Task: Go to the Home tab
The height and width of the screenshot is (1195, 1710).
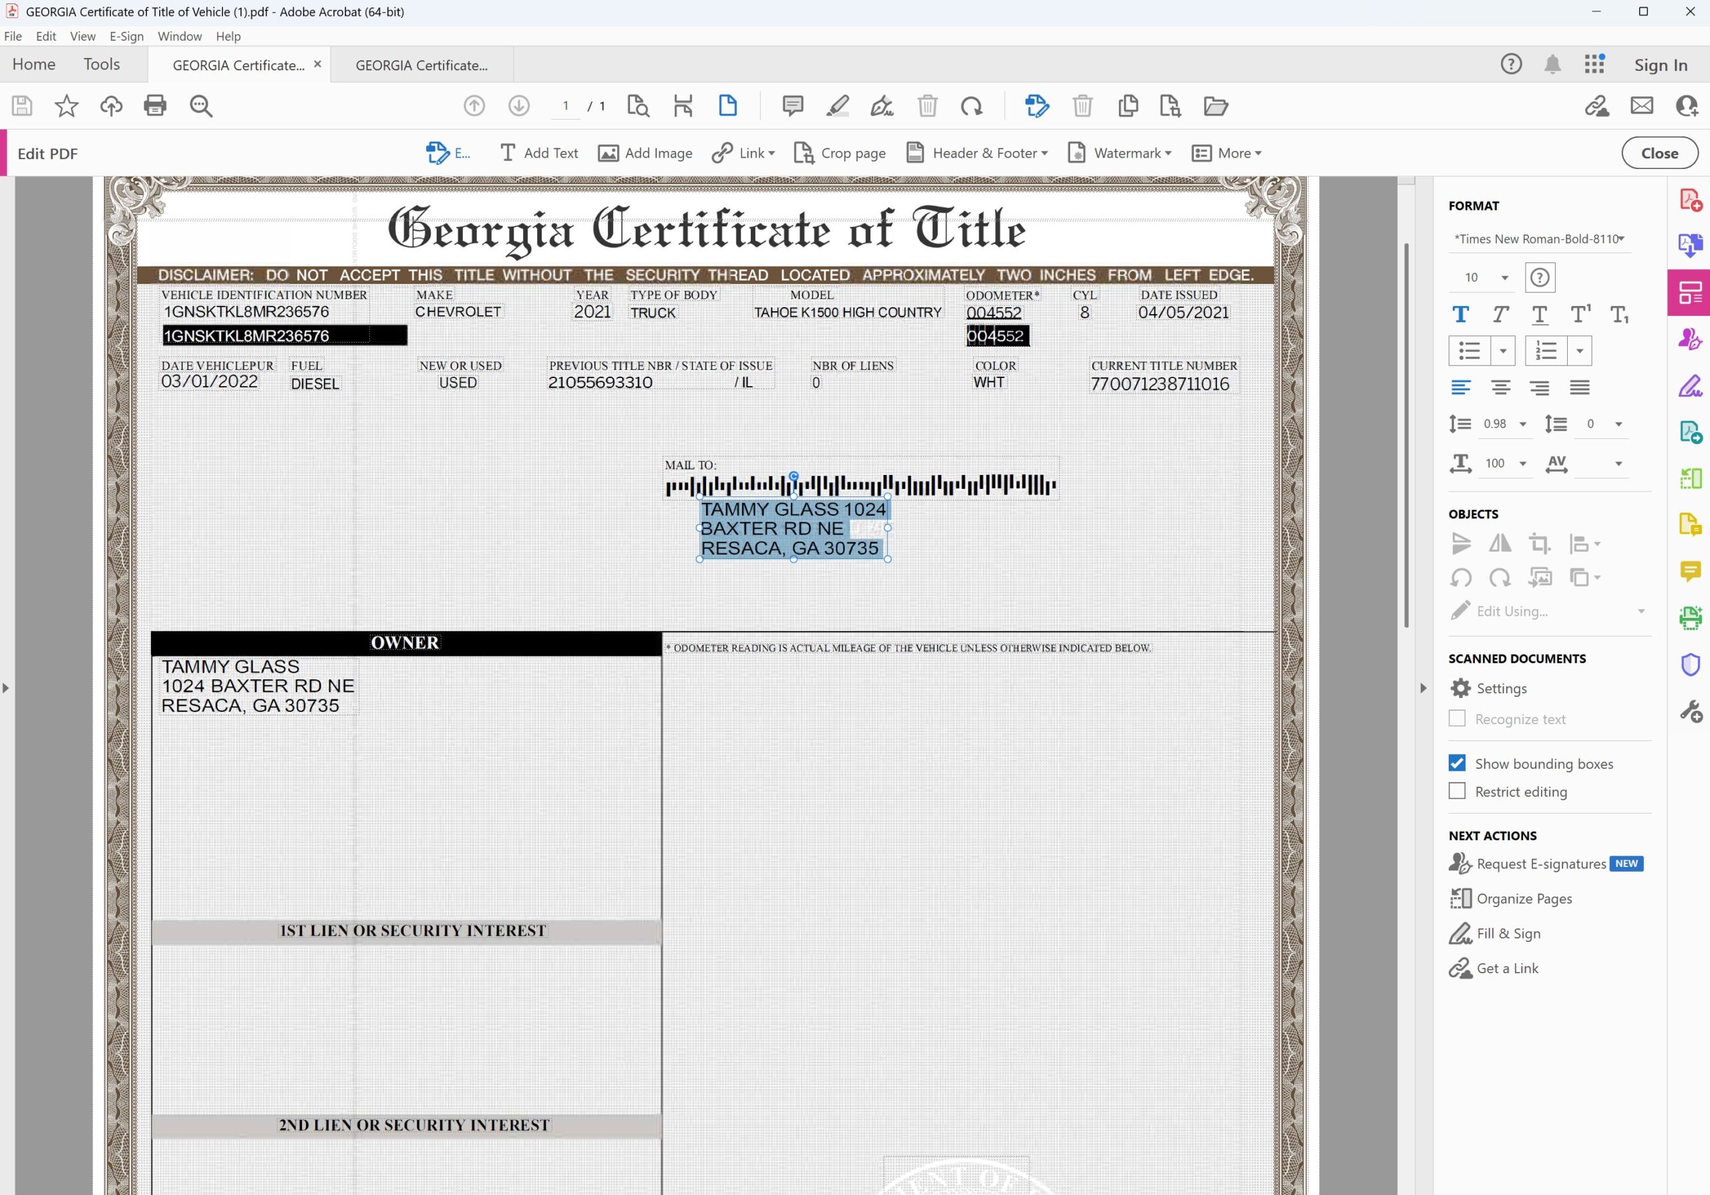Action: [x=33, y=64]
